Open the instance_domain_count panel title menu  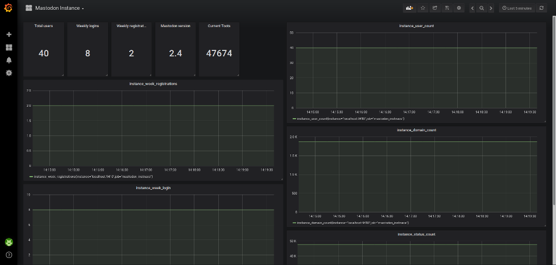(416, 130)
